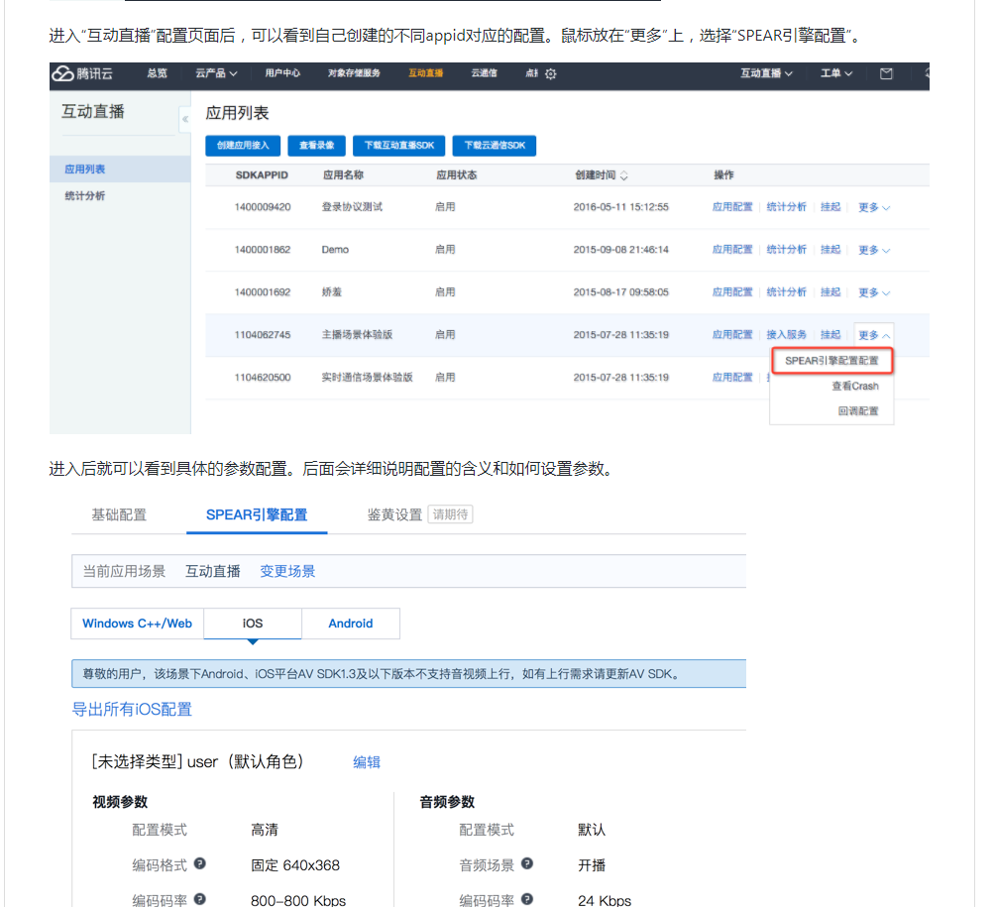Viewport: 995px width, 907px height.
Task: Open 统计分析 for app 1400001692
Action: [x=786, y=292]
